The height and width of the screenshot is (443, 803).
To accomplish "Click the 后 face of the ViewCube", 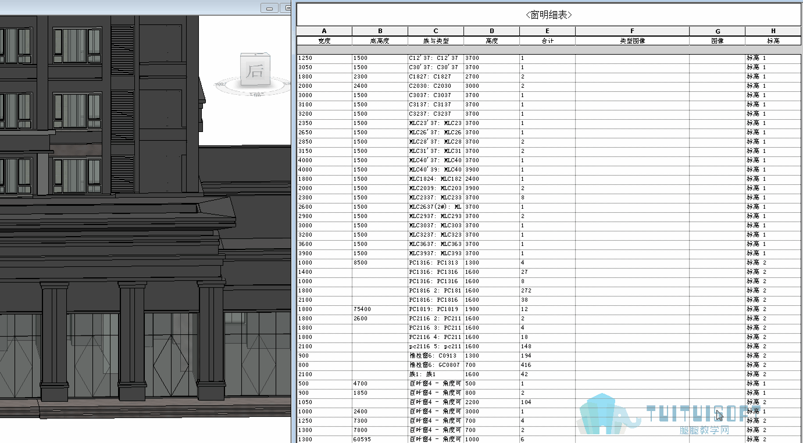I will coord(255,71).
